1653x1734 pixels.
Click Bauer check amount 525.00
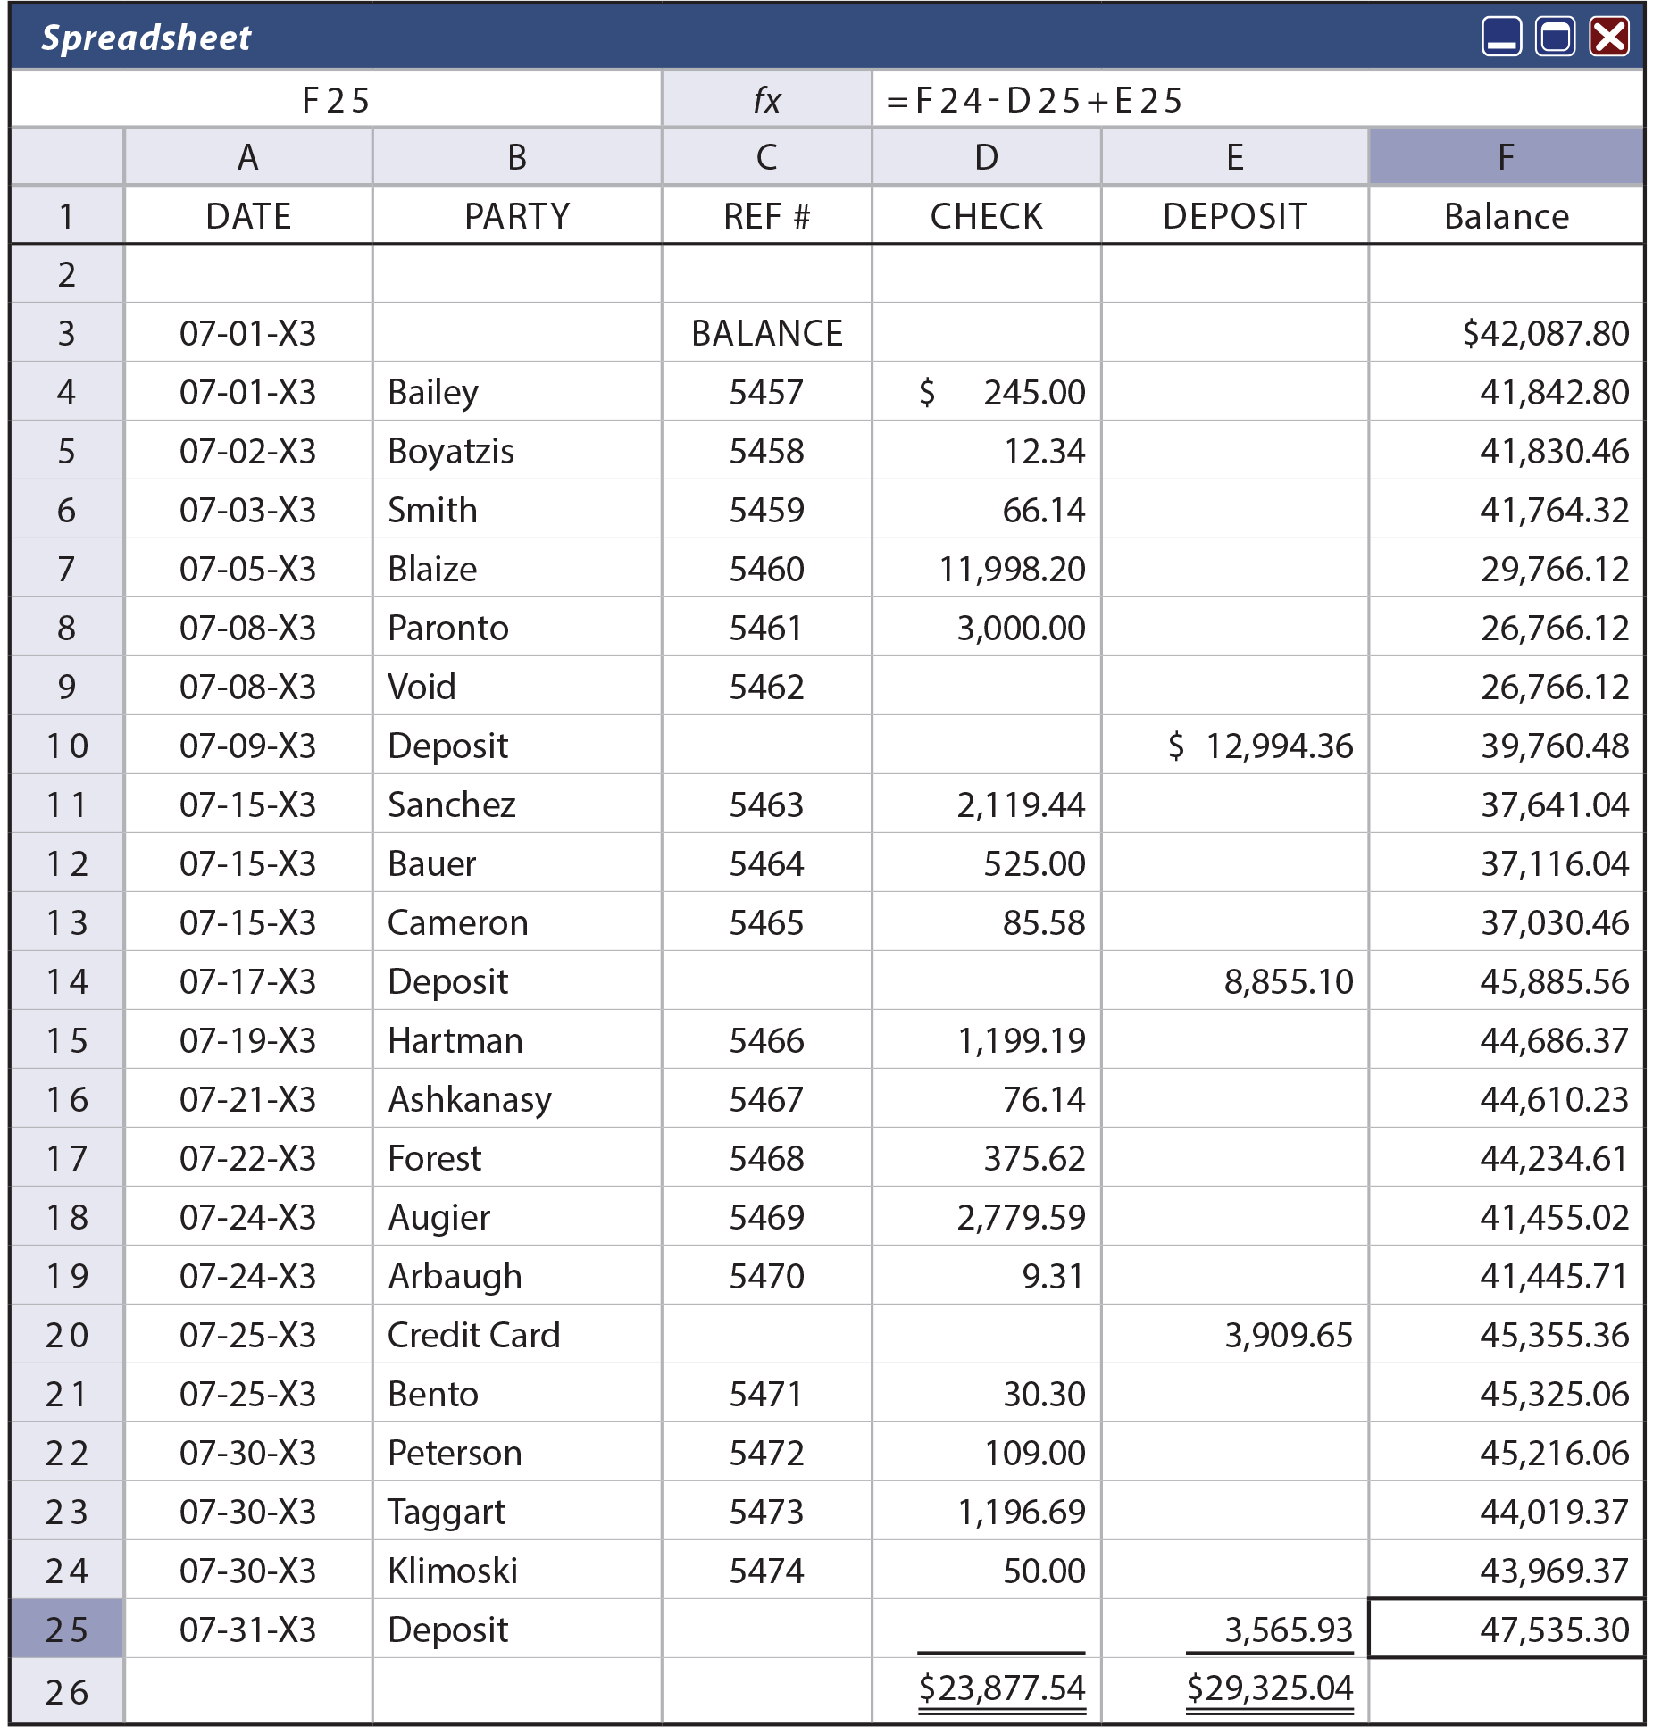pos(987,863)
